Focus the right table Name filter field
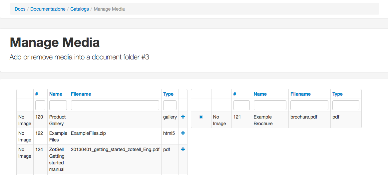The image size is (388, 175). (x=270, y=105)
